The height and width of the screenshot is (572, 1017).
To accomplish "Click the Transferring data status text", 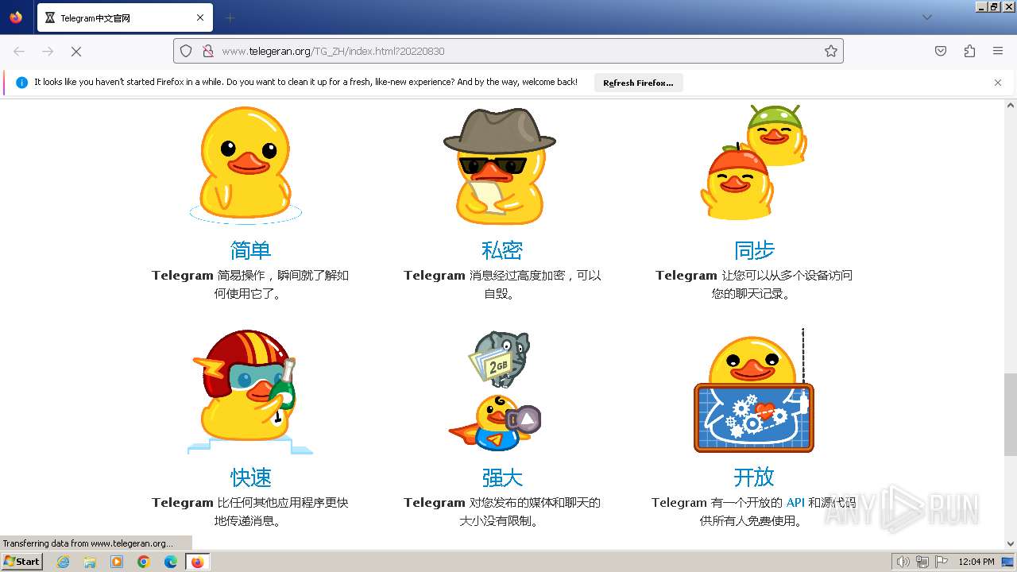I will click(87, 543).
